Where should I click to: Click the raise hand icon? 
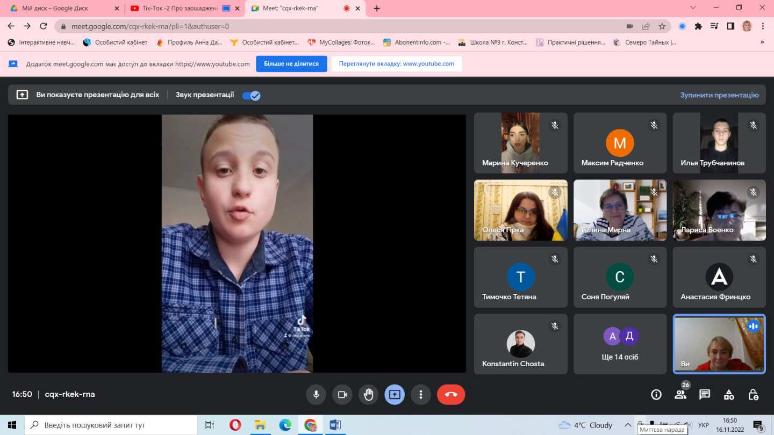coord(368,395)
